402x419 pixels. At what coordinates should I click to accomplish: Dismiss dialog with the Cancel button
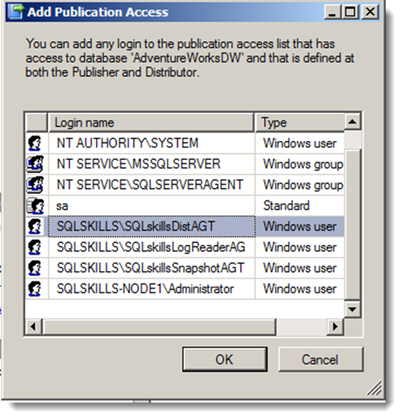pos(321,360)
